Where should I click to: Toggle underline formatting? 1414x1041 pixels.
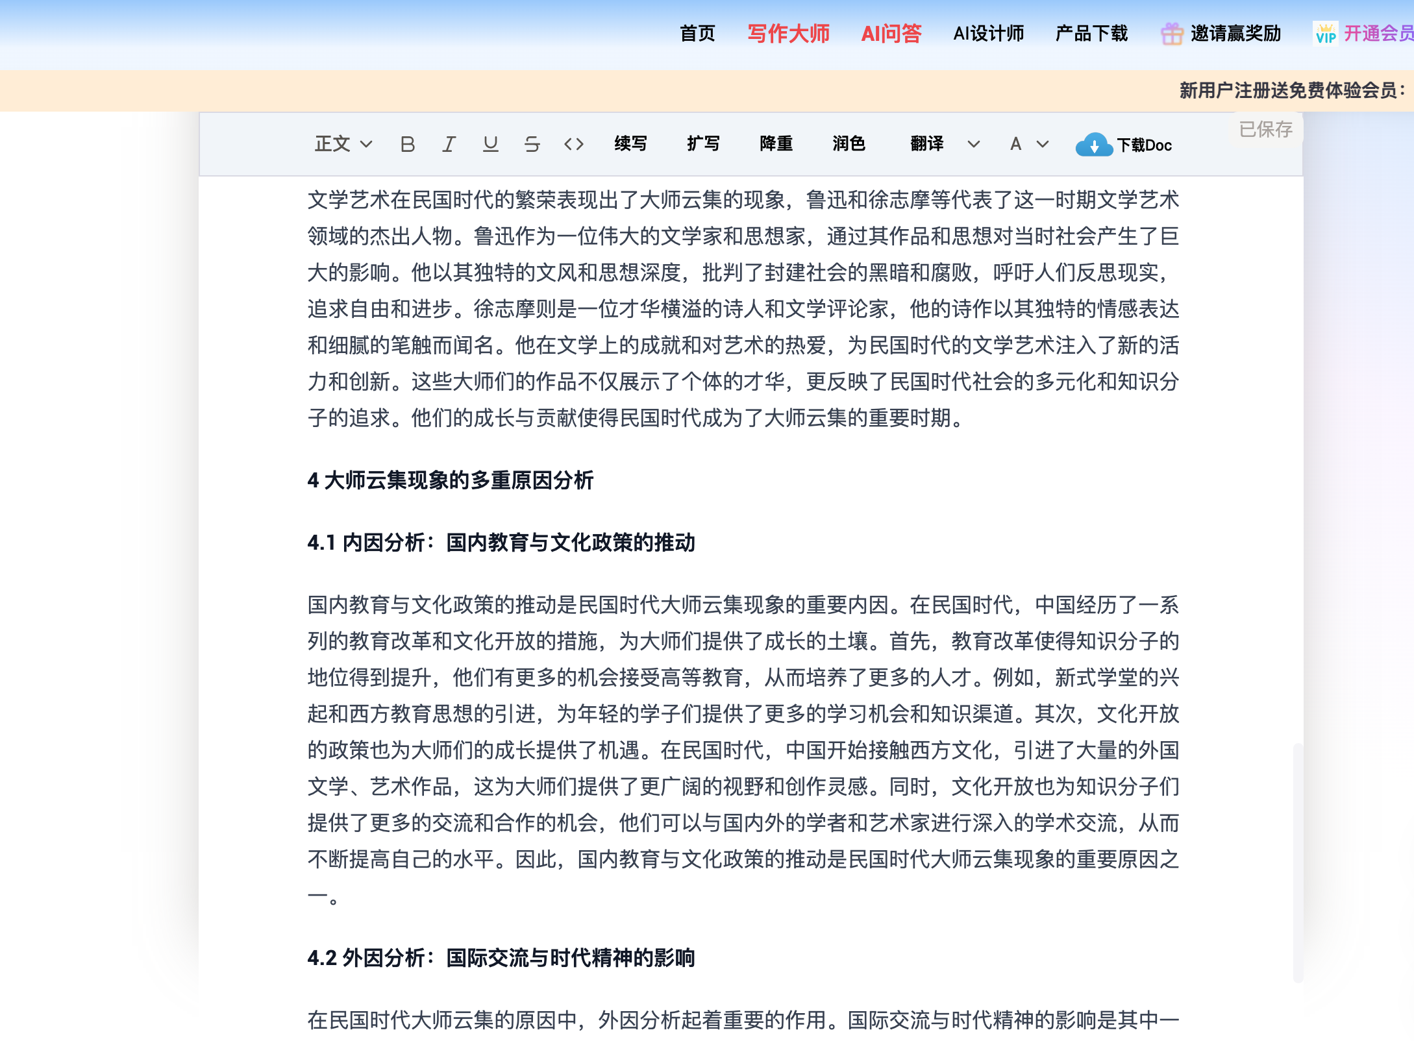(490, 144)
